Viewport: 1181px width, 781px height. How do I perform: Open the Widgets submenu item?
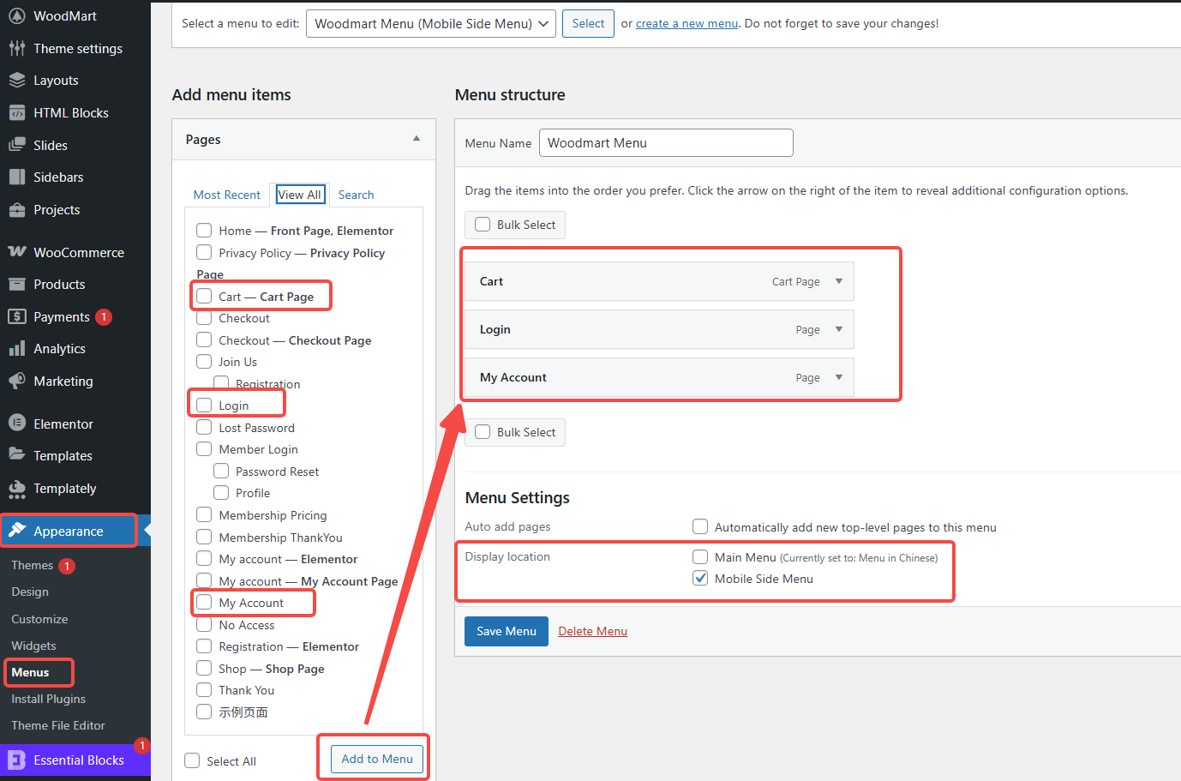33,646
